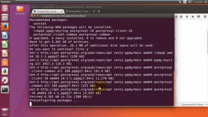Go to Firefox home page icon

click(x=193, y=17)
